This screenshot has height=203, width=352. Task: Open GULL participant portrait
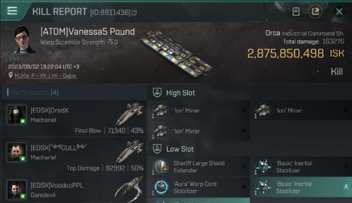[x=17, y=152]
